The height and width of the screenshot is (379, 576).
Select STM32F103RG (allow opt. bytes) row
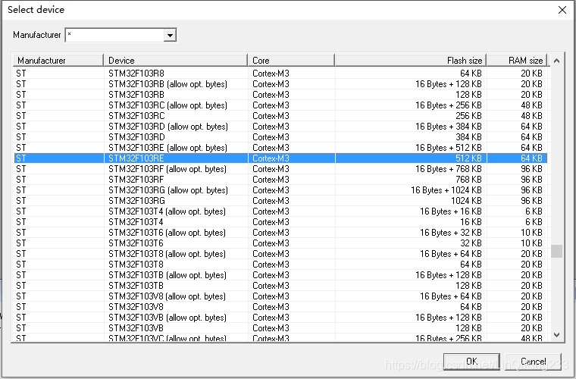click(280, 190)
